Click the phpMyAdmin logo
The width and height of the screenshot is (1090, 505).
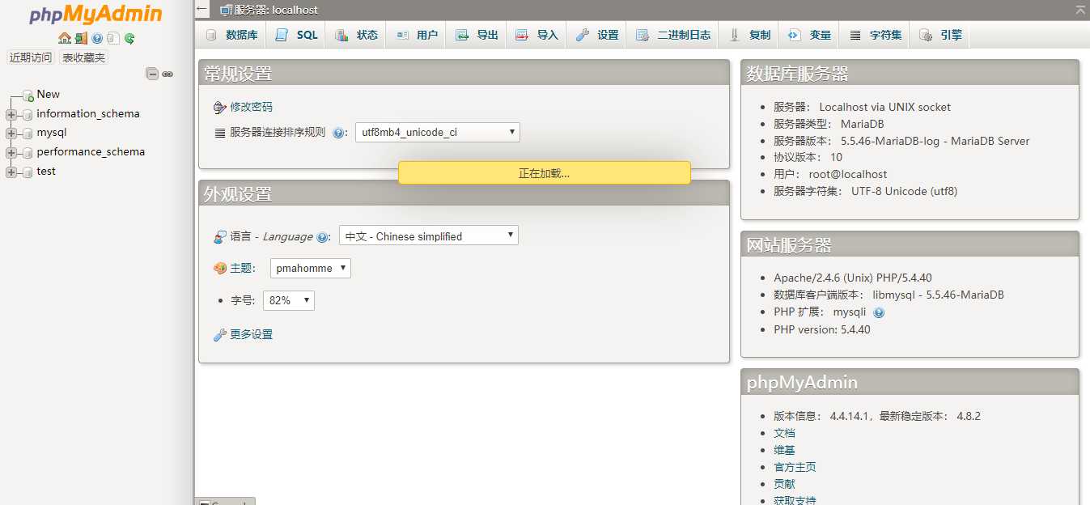pyautogui.click(x=95, y=15)
